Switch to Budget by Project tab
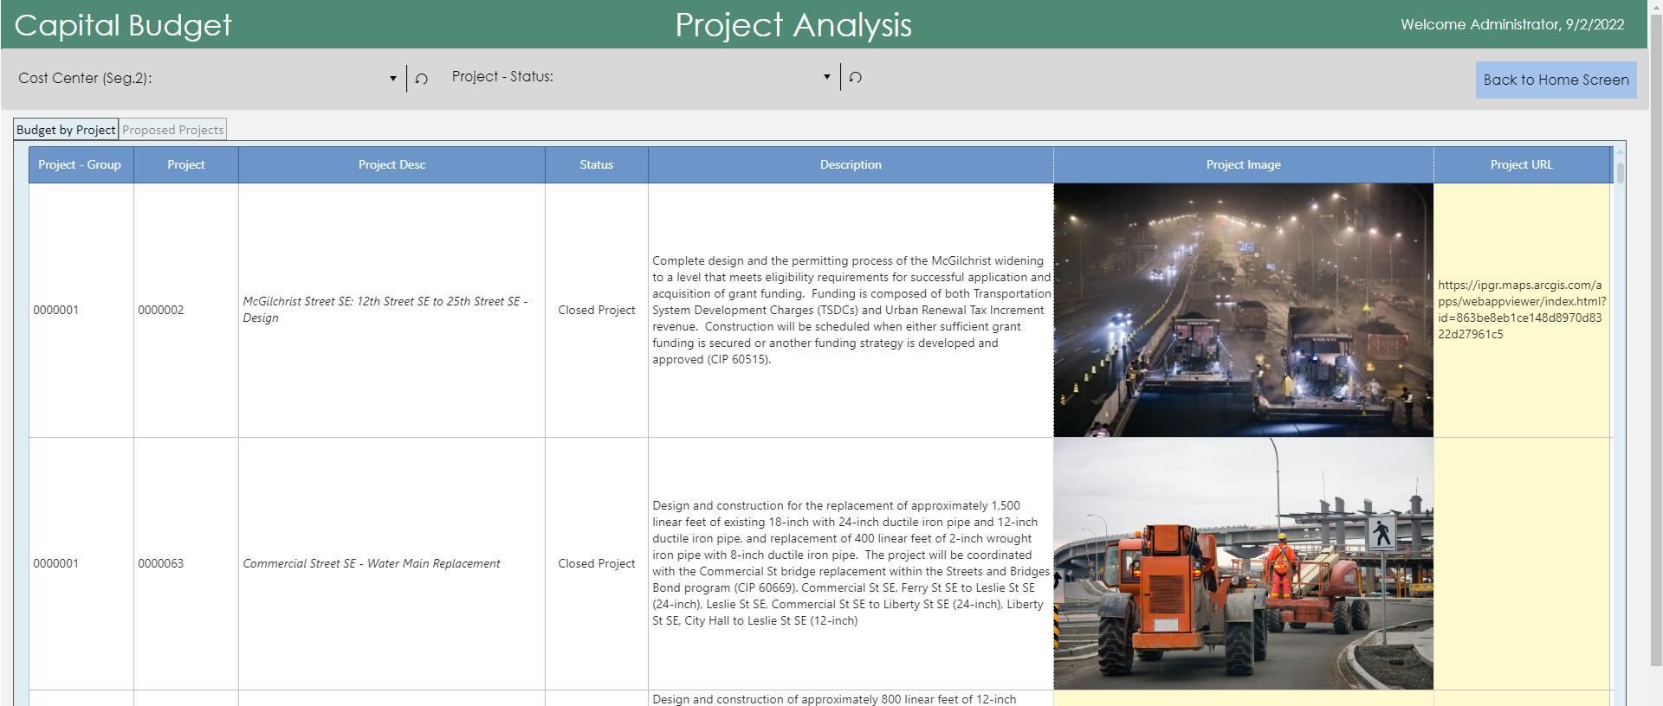Viewport: 1663px width, 706px height. tap(66, 130)
